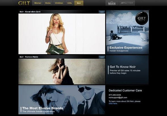Click 'The Ultimate Insider Experience' caption
The width and height of the screenshot is (167, 116).
(x=39, y=111)
